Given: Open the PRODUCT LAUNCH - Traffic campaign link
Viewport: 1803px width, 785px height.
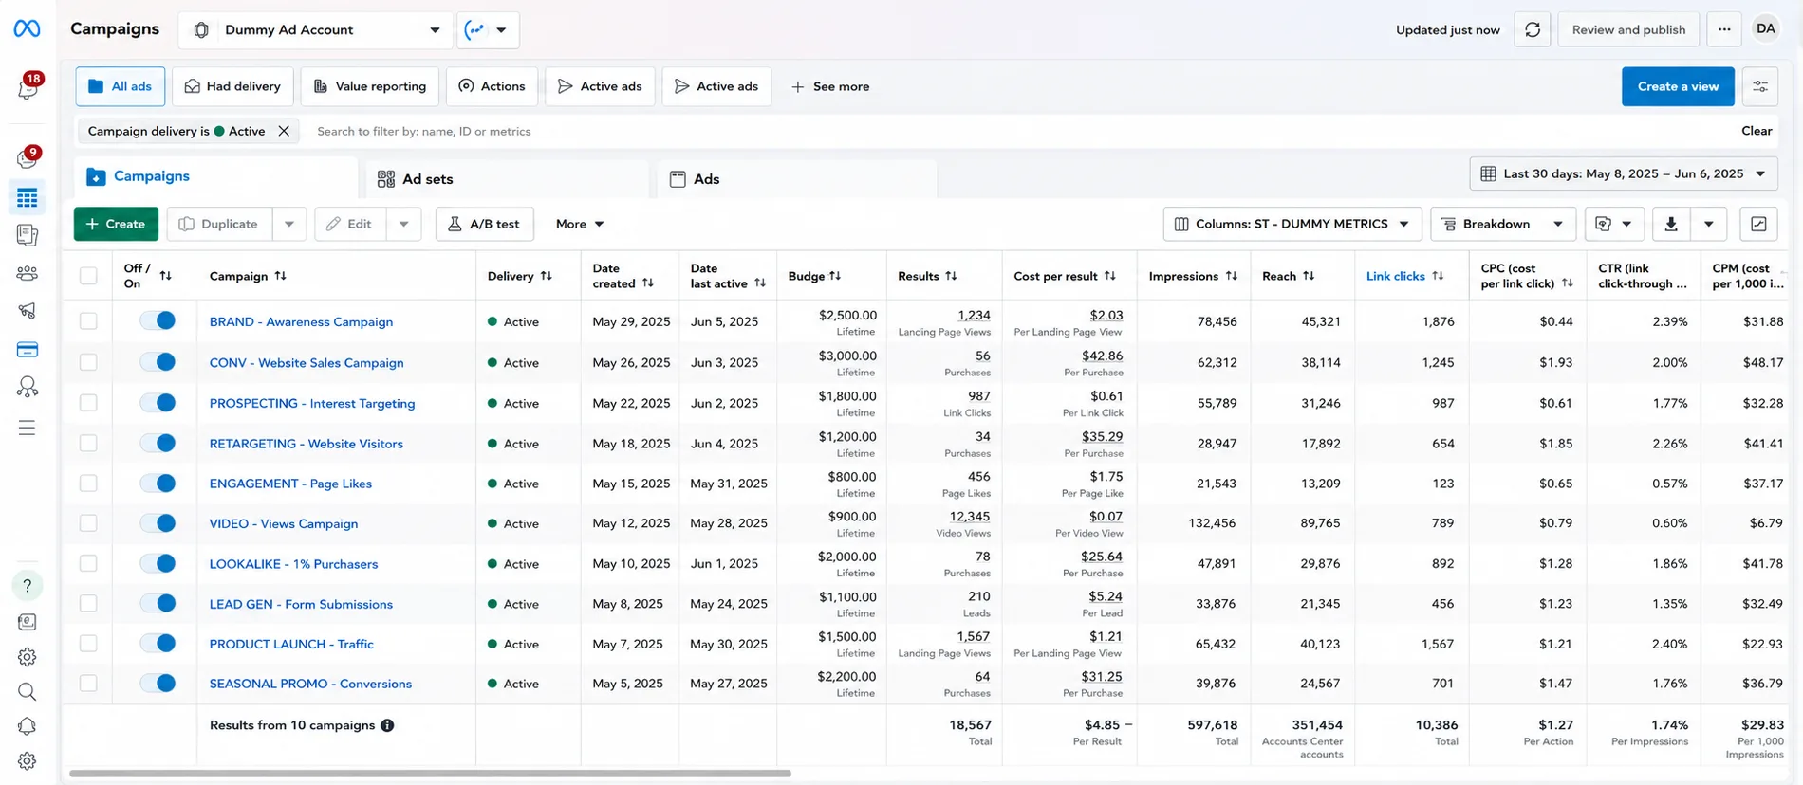Looking at the screenshot, I should tap(291, 644).
